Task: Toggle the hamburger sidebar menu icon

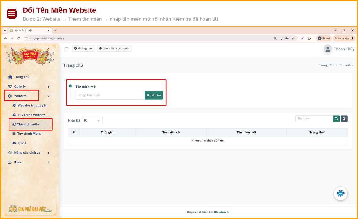Action: pos(67,49)
